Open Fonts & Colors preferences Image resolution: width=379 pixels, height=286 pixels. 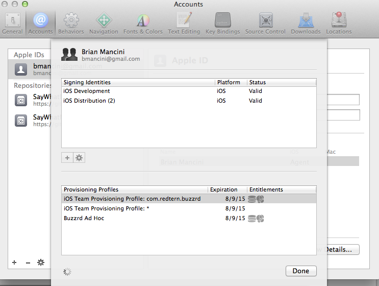click(x=143, y=23)
